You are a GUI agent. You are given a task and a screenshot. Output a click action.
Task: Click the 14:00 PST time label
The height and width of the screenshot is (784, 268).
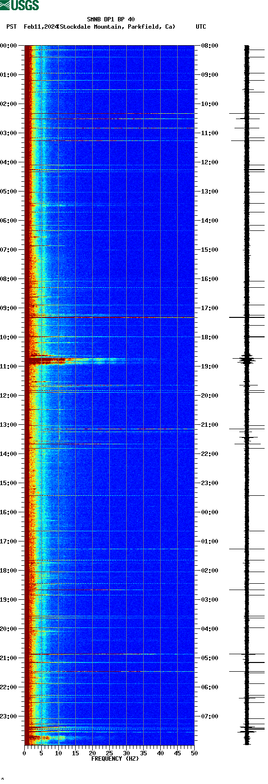pos(9,454)
